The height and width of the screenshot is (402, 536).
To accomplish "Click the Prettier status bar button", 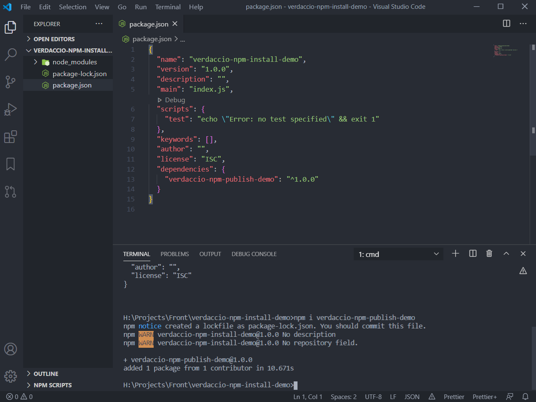I will coord(453,397).
